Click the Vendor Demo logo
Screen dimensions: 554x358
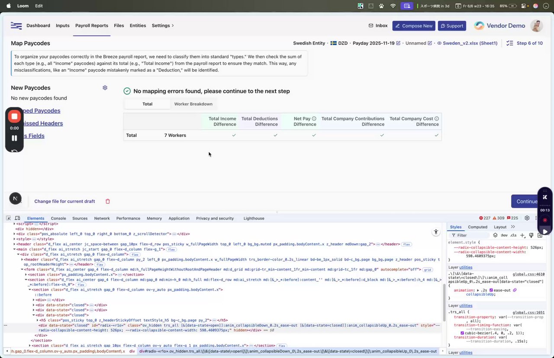(499, 26)
